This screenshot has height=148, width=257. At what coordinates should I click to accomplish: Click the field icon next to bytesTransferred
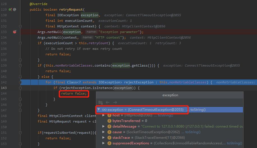click(x=109, y=121)
